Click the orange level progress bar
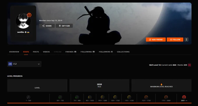The width and height of the screenshot is (198, 106). [x=99, y=103]
